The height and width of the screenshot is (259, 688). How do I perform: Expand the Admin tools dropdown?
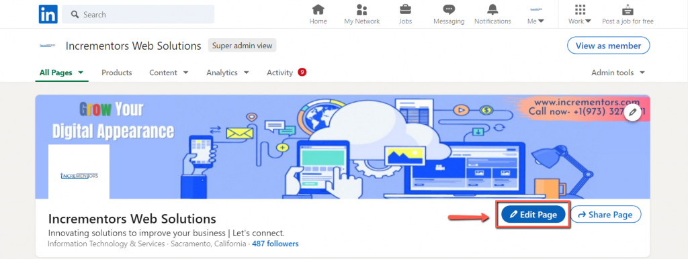coord(618,72)
